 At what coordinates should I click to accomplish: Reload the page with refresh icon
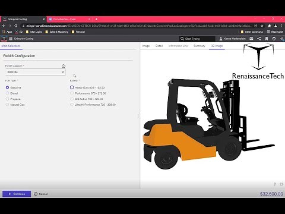click(x=16, y=26)
